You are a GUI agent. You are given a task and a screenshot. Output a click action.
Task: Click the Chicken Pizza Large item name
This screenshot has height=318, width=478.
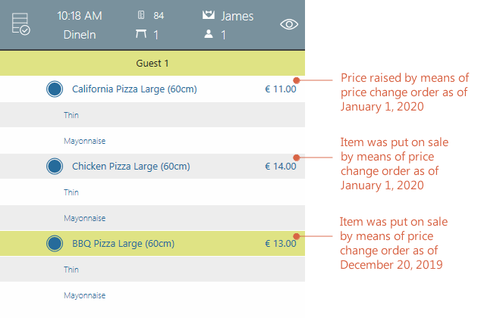click(x=131, y=167)
